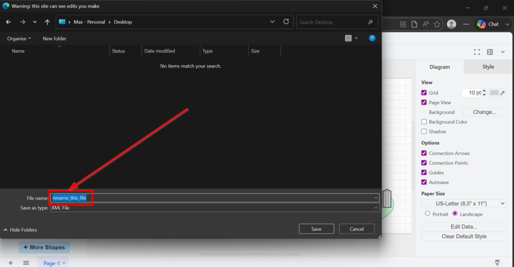This screenshot has width=514, height=267.
Task: Expand the File name dropdown
Action: [375, 198]
